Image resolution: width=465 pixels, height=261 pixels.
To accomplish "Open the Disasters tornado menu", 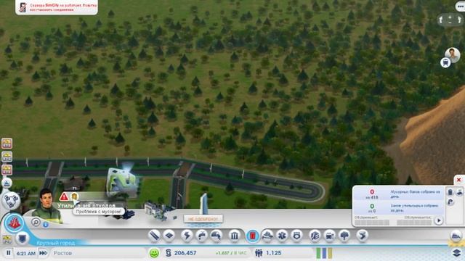I will (x=362, y=236).
